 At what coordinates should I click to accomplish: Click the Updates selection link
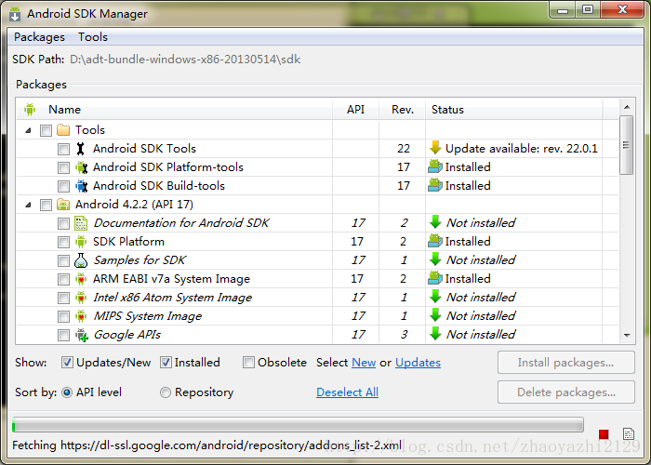pos(418,363)
